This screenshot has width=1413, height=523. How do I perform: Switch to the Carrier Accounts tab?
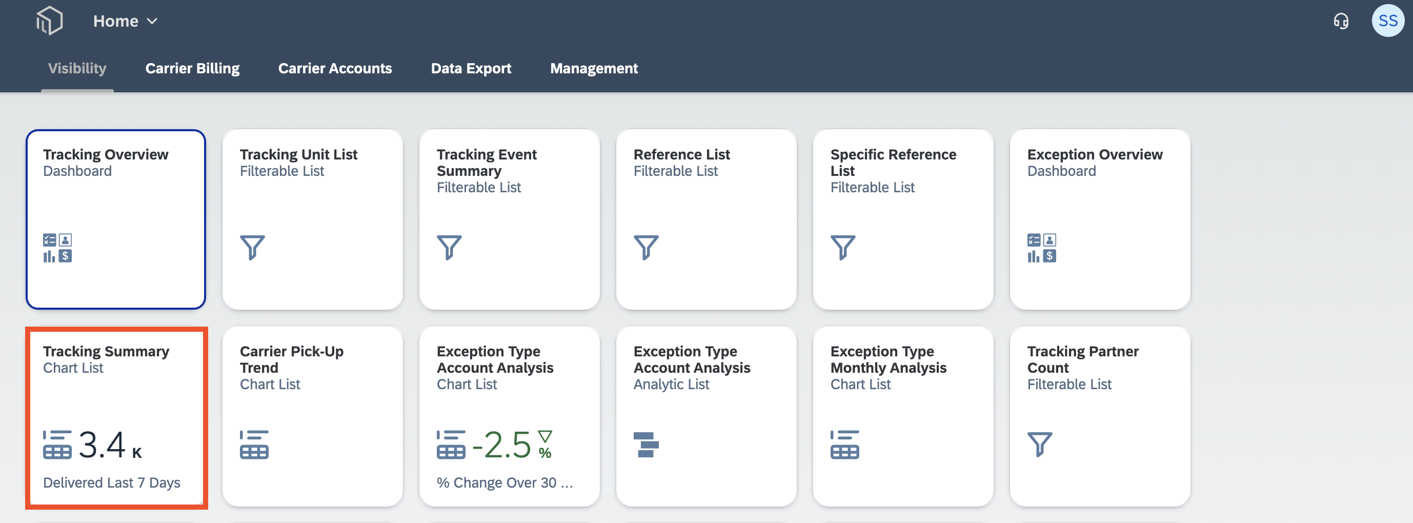(x=335, y=68)
